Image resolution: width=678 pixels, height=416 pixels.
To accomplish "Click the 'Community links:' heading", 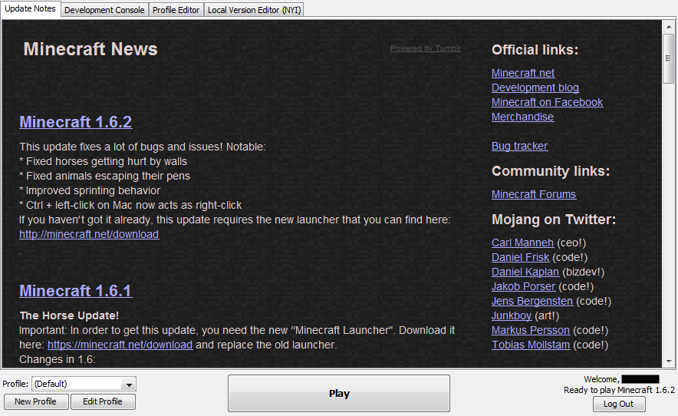I will click(551, 171).
